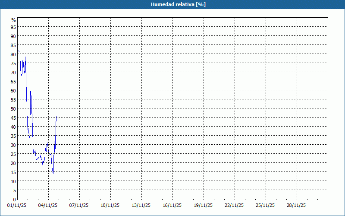Select the 35 value on the Y axis

click(13, 136)
